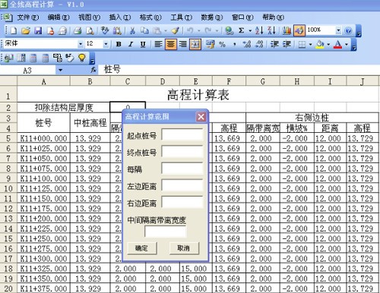Screen dimensions: 380x293
Task: Click the blue Help question mark icon
Action: tap(349, 30)
